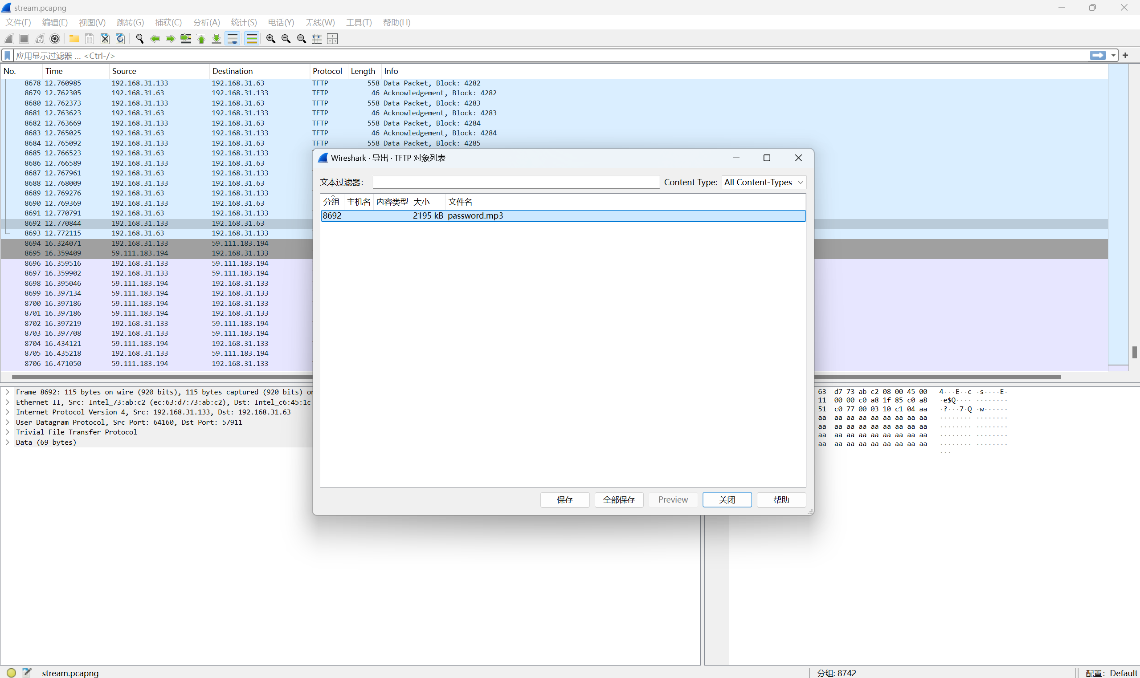1140x678 pixels.
Task: Open capture options gear icon
Action: click(55, 39)
